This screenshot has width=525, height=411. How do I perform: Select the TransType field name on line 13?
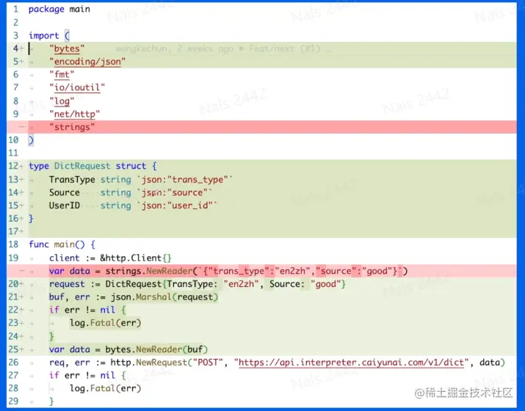tap(72, 180)
